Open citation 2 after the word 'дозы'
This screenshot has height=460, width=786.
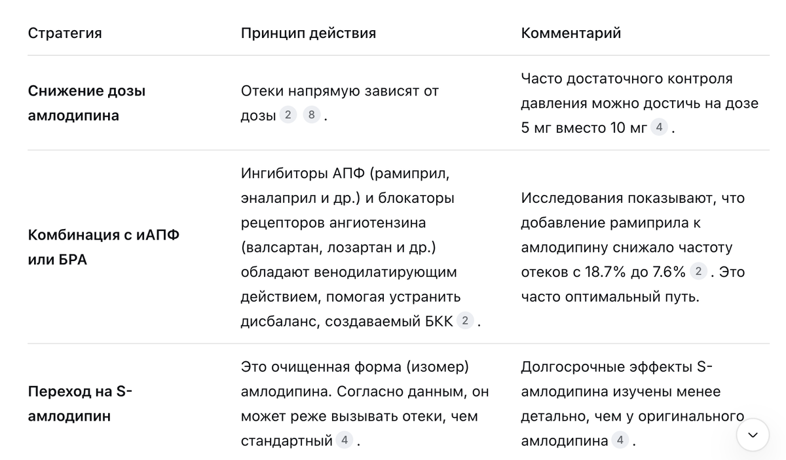click(x=288, y=116)
